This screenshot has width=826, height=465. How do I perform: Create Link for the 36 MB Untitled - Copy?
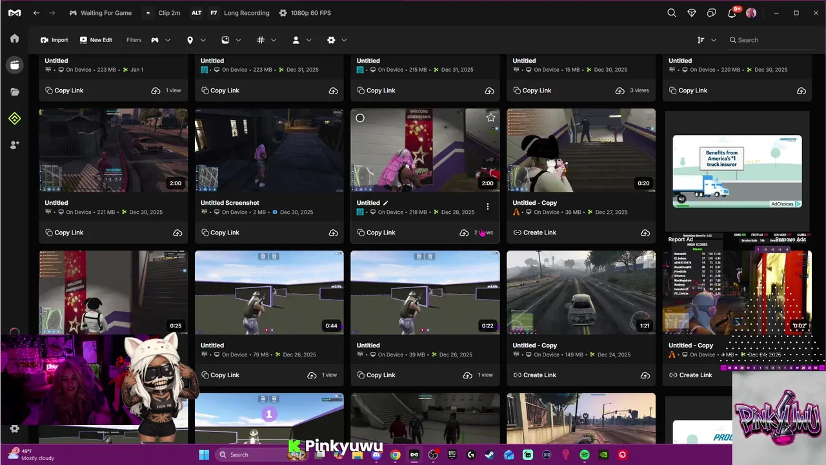pos(534,232)
